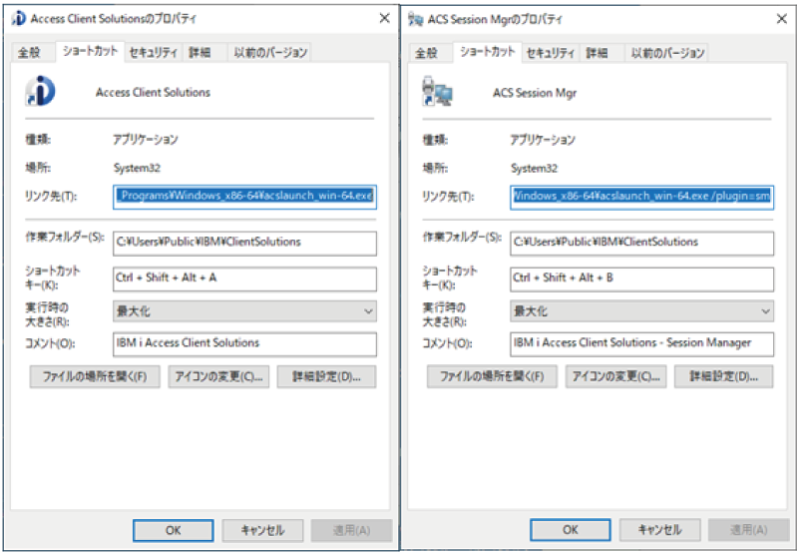Open 以前のバージョン tab in Access Client Solutions window
The width and height of the screenshot is (798, 554).
[x=270, y=53]
